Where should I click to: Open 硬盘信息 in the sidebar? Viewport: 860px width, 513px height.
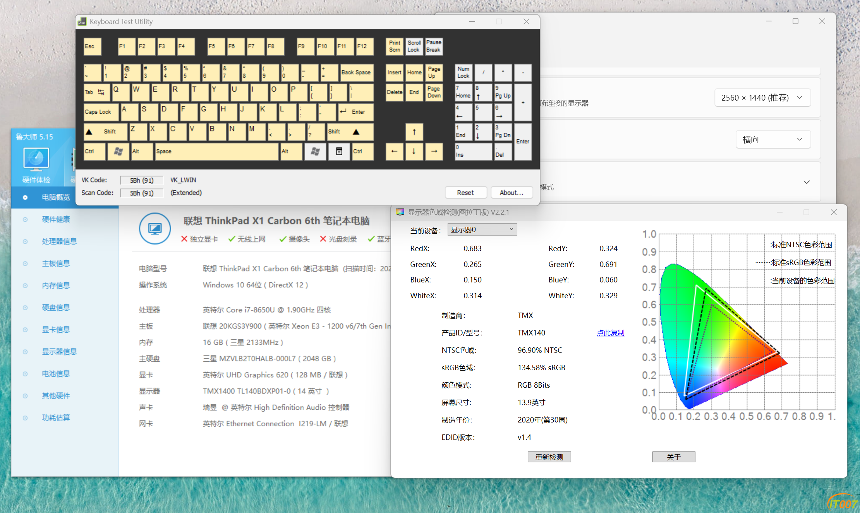click(x=56, y=308)
